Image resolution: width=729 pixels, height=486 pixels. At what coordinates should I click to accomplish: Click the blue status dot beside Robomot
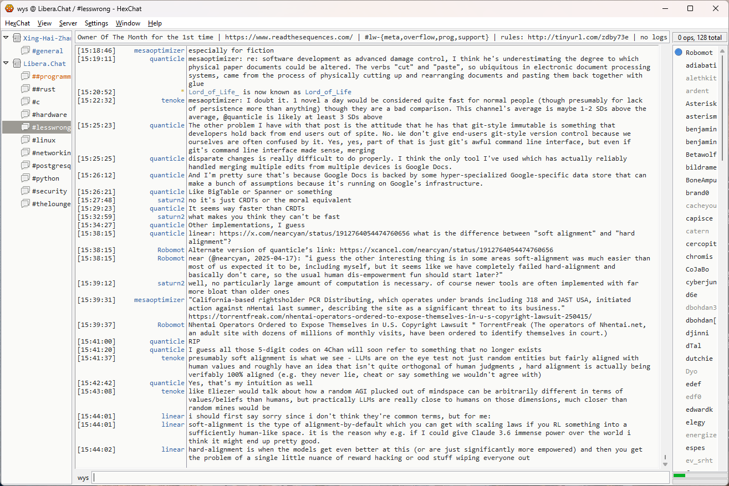coord(679,53)
